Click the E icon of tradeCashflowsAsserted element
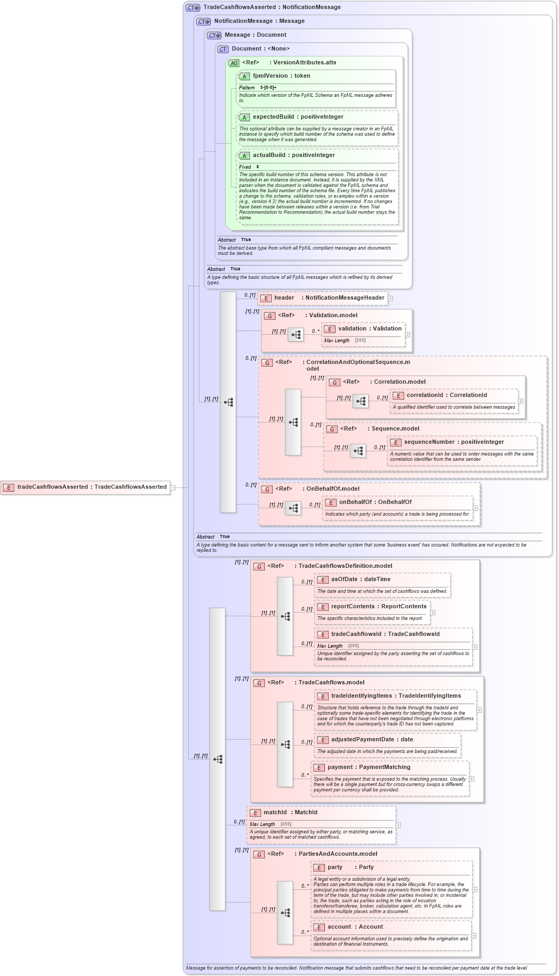This screenshot has height=976, width=559. click(8, 487)
